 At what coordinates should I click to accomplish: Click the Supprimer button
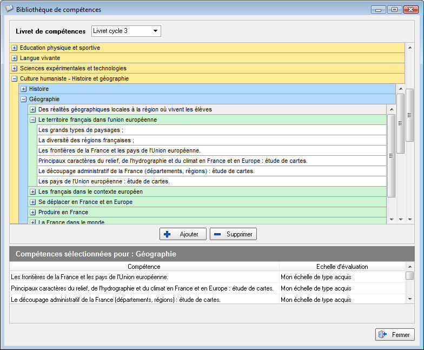[x=233, y=234]
